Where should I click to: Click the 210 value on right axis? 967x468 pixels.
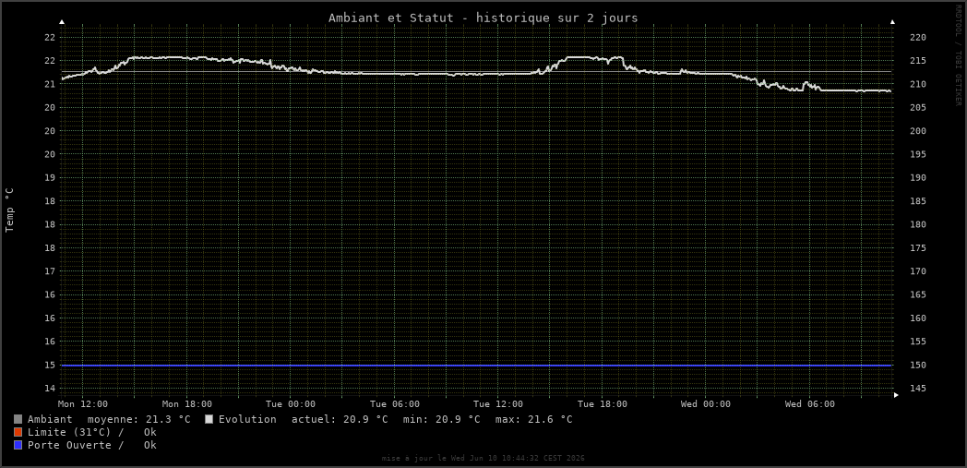pos(918,85)
